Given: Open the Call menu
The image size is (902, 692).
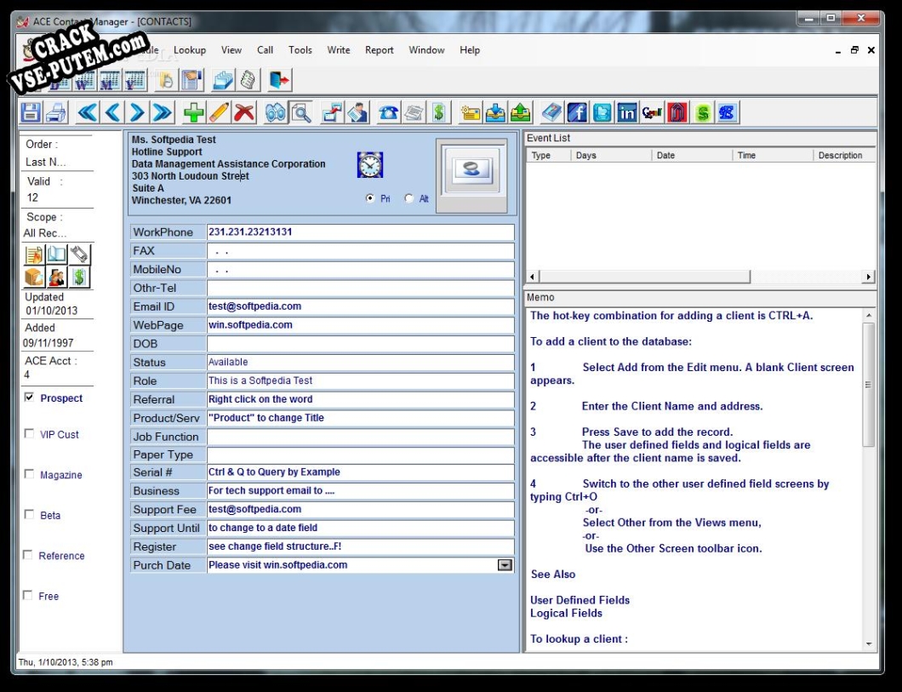Looking at the screenshot, I should coord(265,50).
